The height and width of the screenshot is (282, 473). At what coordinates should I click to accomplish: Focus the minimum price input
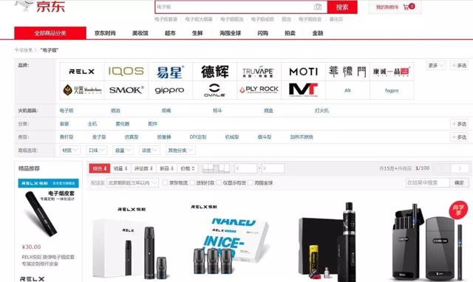point(245,168)
